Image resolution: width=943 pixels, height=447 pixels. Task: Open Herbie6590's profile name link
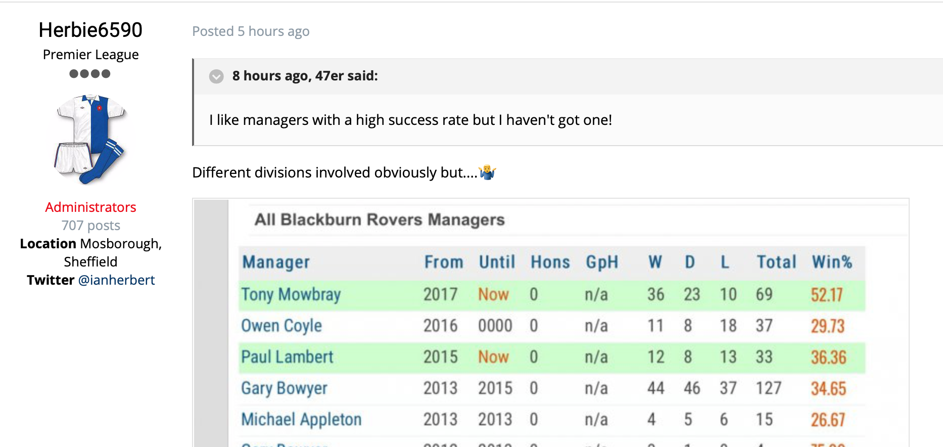[90, 30]
